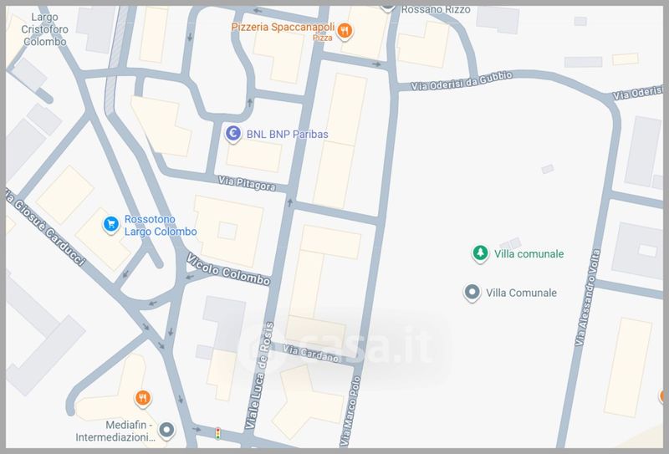
Task: Click the green tree park icon
Action: coord(480,253)
